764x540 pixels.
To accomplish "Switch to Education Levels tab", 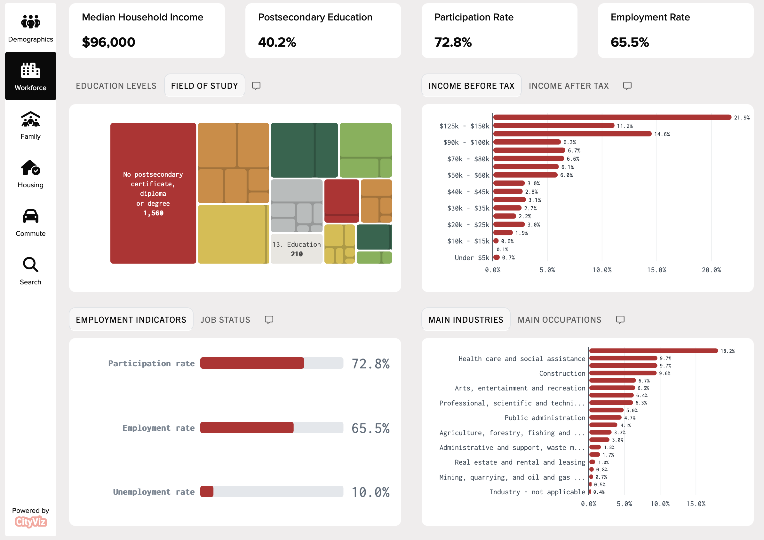I will point(117,86).
